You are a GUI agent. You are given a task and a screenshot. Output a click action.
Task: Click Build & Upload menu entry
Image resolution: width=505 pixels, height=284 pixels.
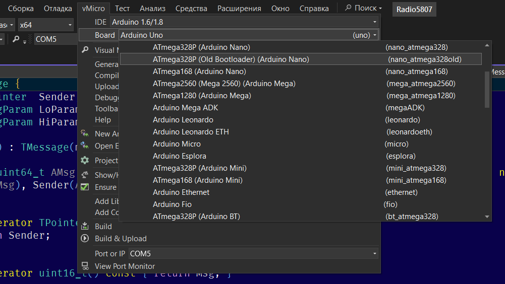(x=121, y=239)
